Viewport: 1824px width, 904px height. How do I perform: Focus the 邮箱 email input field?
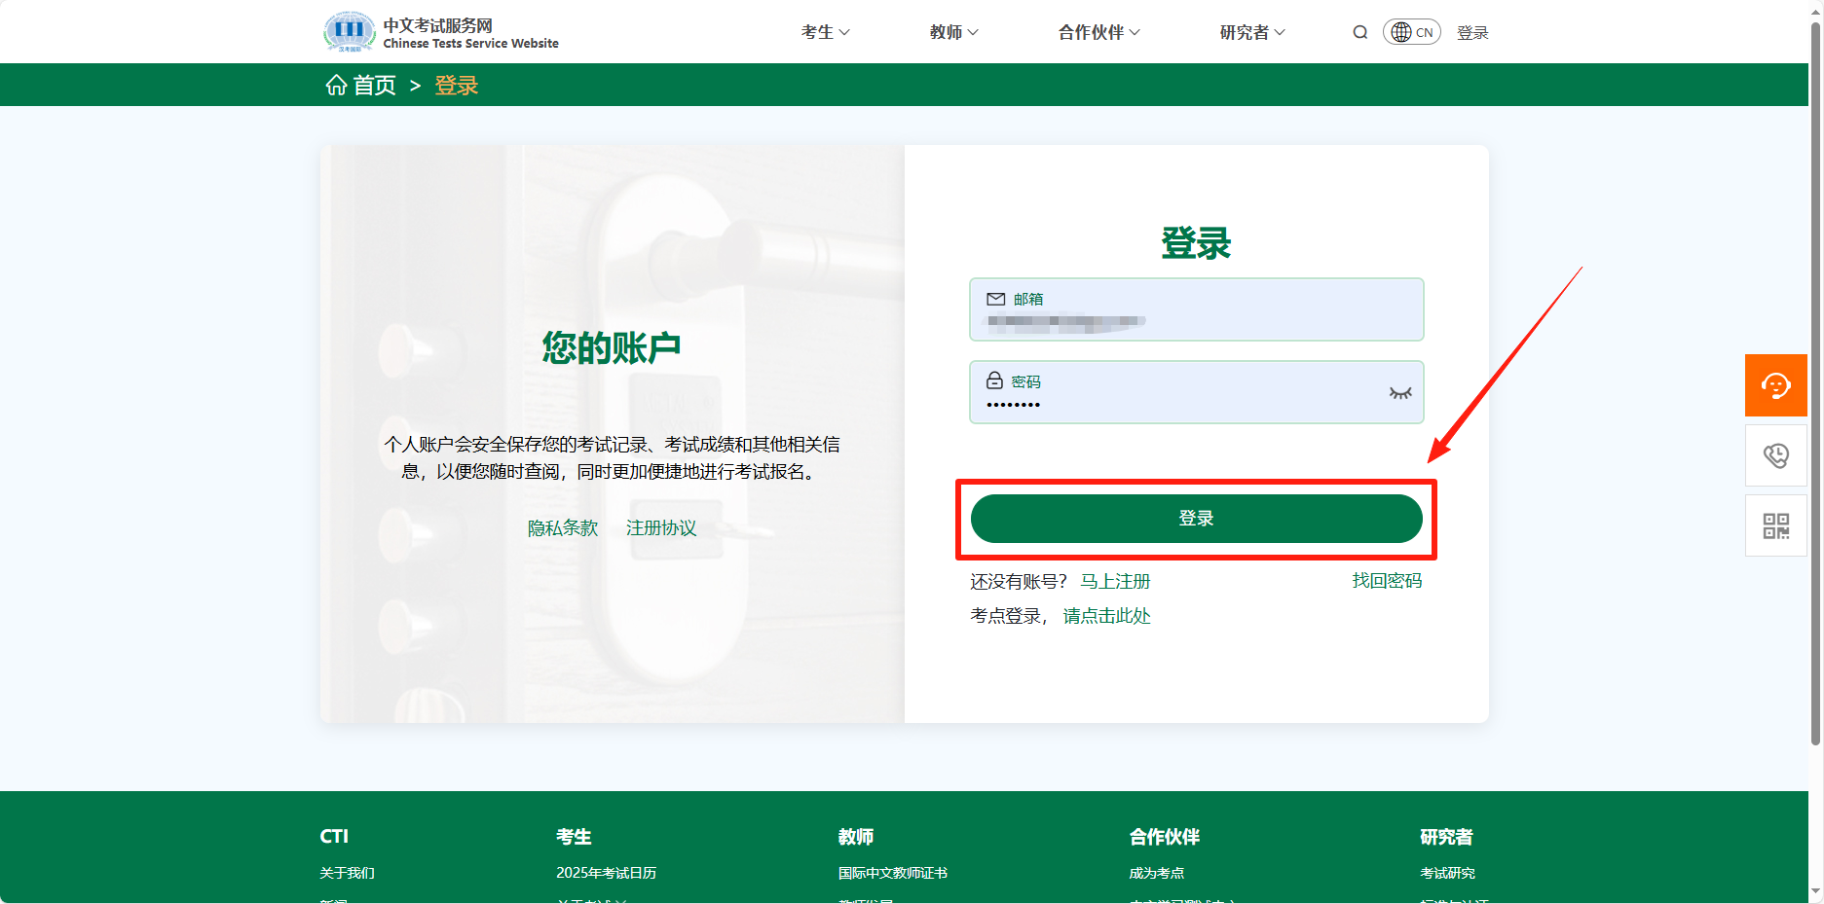click(1196, 309)
